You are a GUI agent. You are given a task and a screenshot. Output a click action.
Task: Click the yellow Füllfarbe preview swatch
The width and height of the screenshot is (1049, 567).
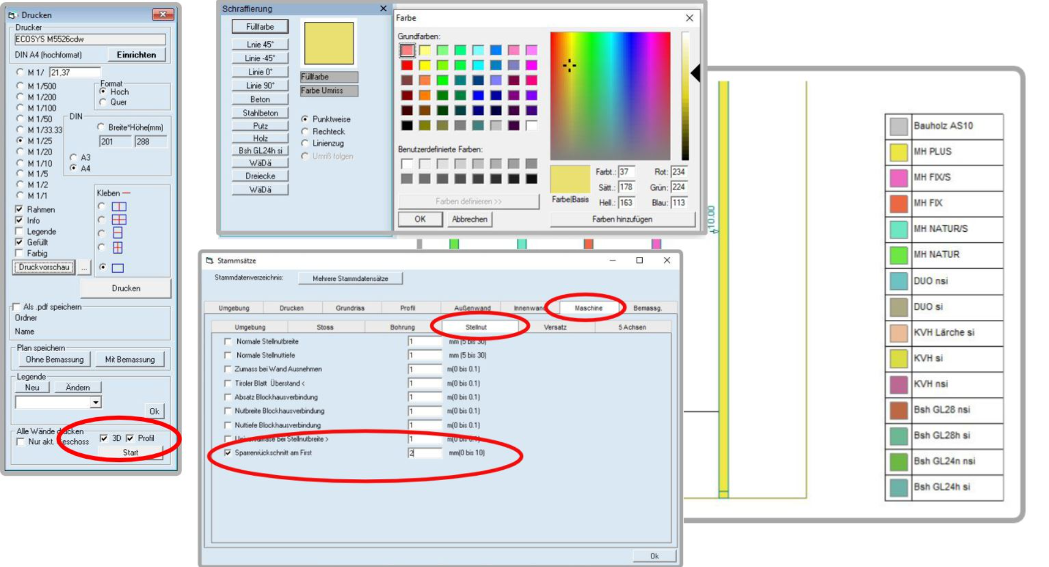tap(329, 43)
